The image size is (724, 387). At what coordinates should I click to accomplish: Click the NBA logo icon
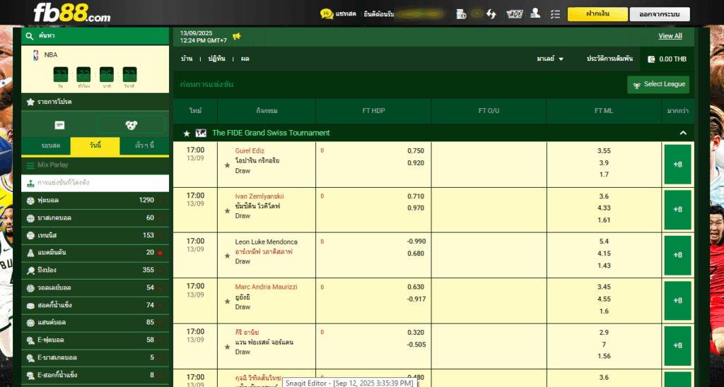tap(36, 55)
